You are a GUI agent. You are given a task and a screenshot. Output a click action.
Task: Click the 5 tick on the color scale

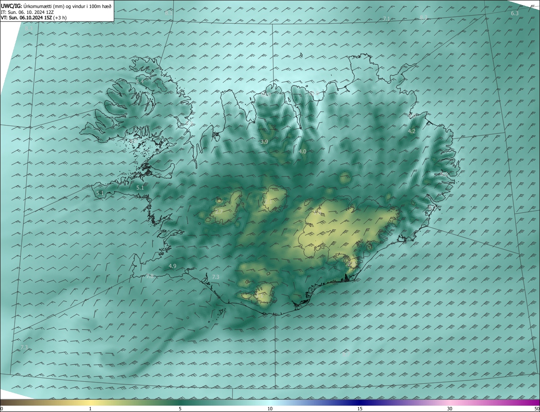(x=180, y=409)
